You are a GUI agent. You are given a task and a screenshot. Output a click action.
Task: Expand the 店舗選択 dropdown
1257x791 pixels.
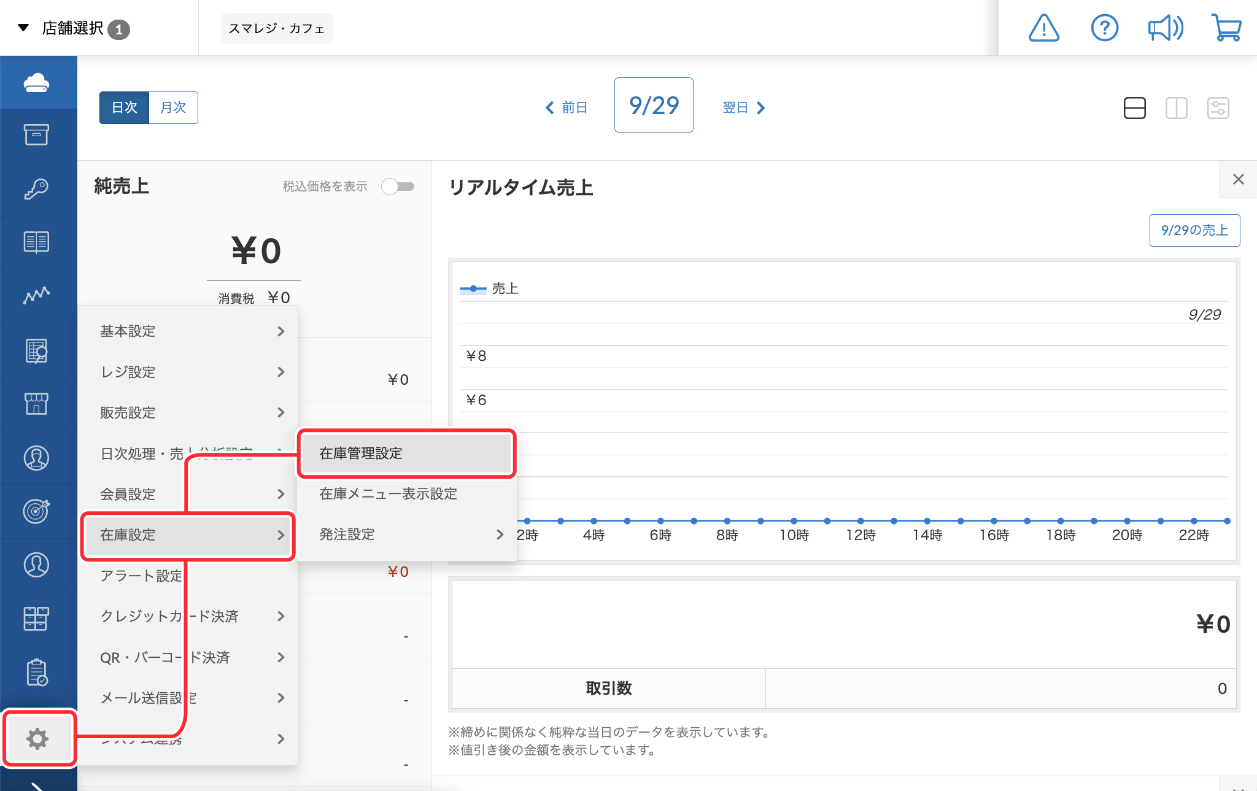click(74, 28)
